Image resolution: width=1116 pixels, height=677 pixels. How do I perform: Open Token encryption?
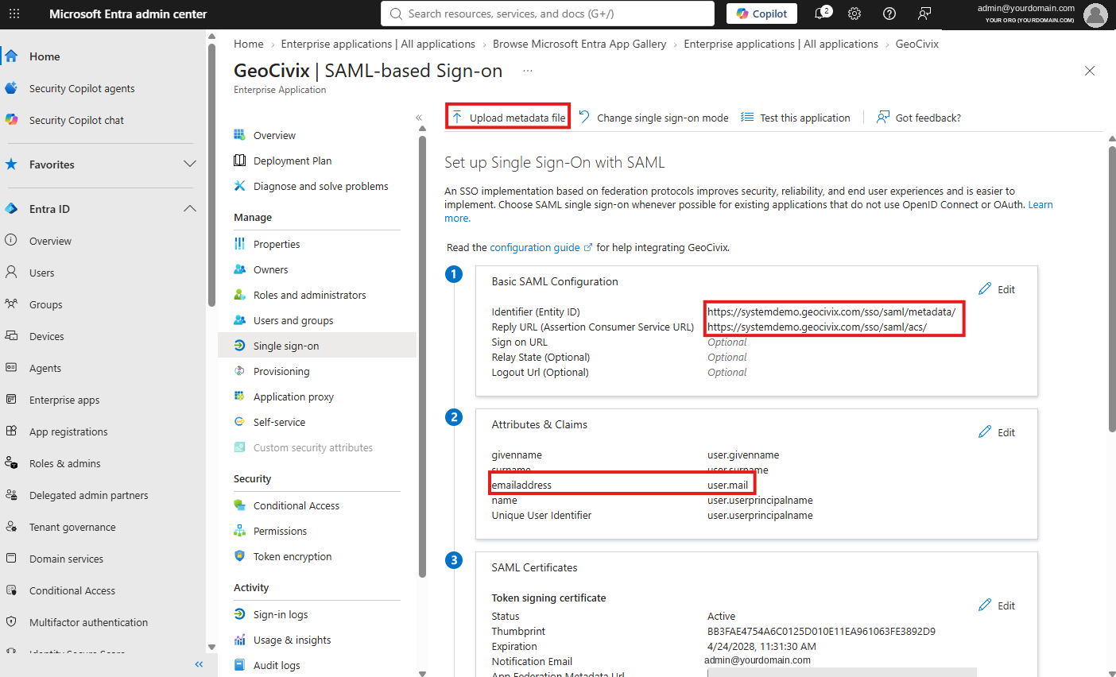click(293, 556)
